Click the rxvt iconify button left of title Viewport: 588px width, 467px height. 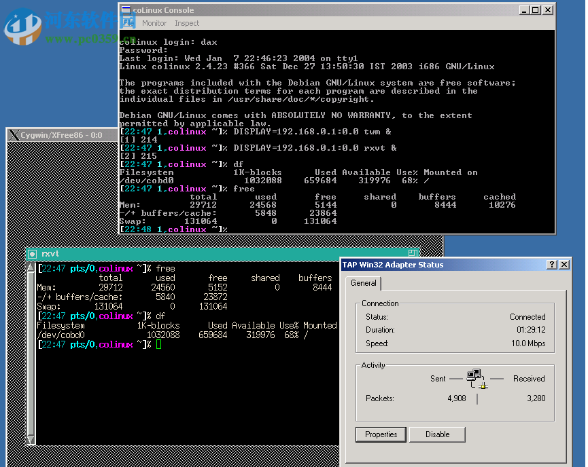(33, 253)
